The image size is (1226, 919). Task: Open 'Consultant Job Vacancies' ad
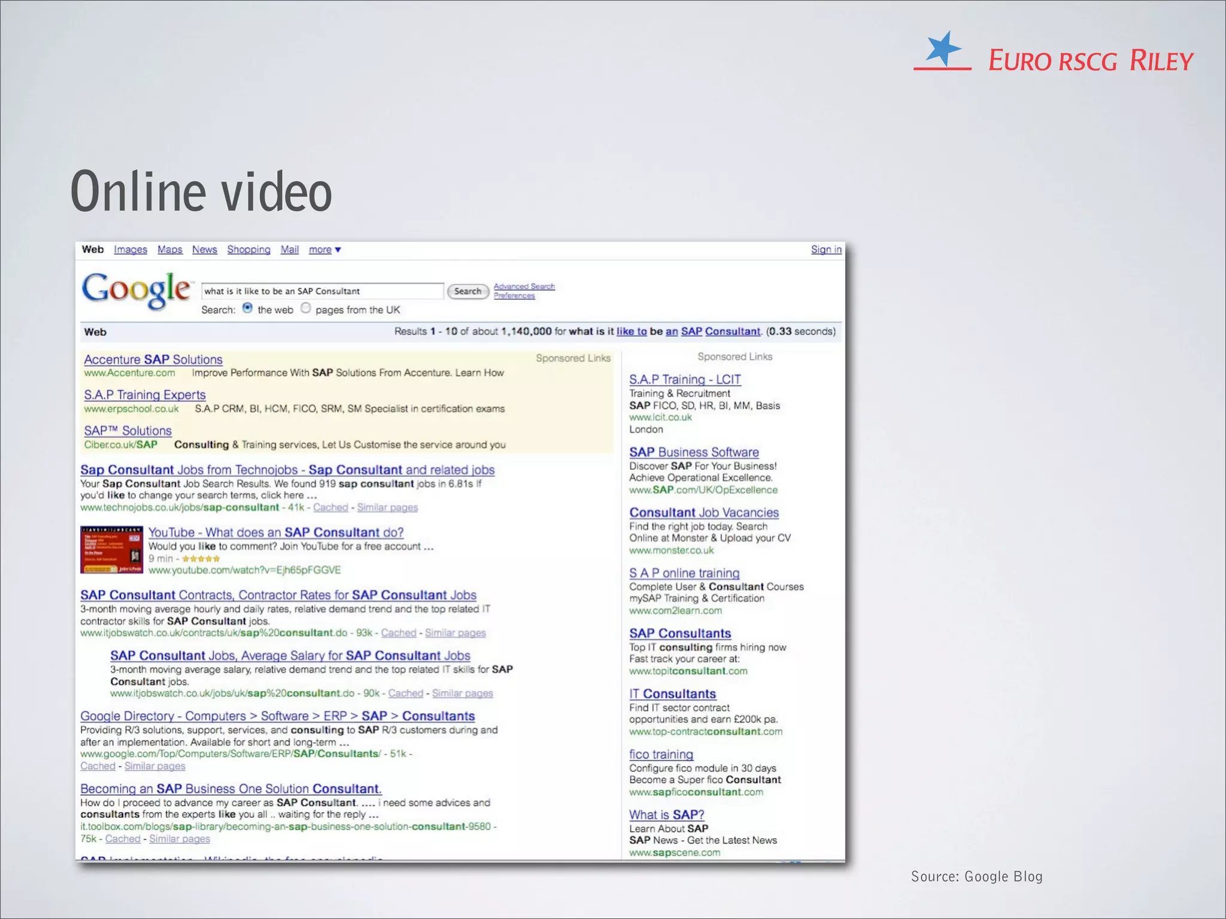pyautogui.click(x=704, y=513)
